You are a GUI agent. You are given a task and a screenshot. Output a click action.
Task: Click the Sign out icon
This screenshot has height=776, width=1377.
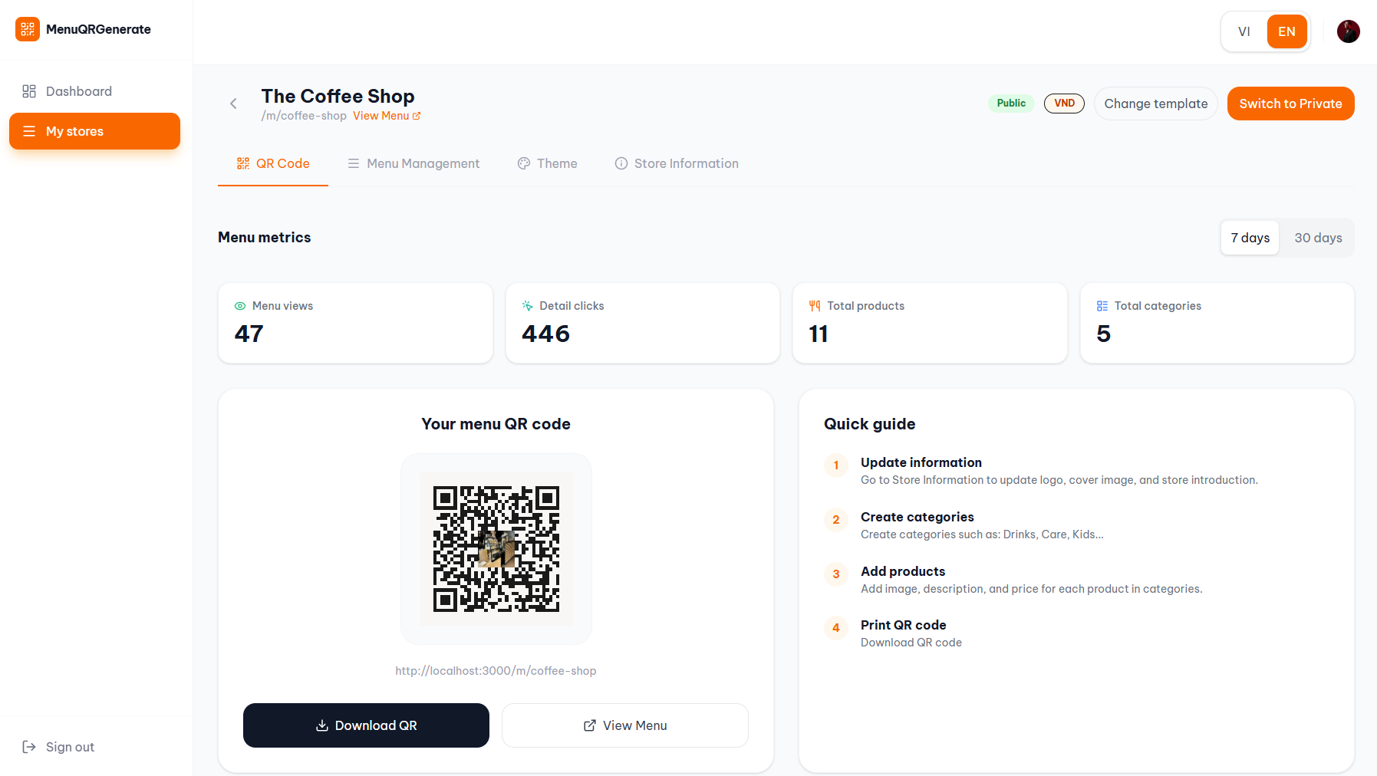29,747
